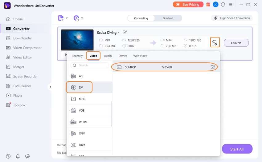Select the Device format tab
This screenshot has width=262, height=162.
(123, 56)
